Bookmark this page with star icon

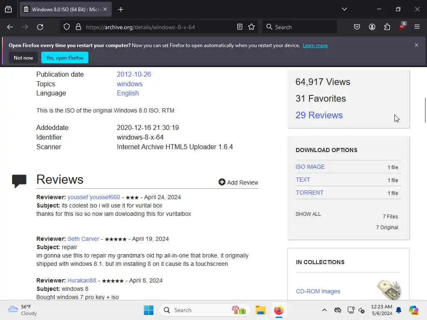pyautogui.click(x=251, y=27)
